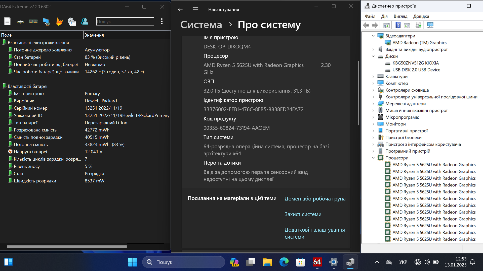The image size is (483, 271).
Task: Open Файл menu in Device Manager
Action: pyautogui.click(x=370, y=16)
